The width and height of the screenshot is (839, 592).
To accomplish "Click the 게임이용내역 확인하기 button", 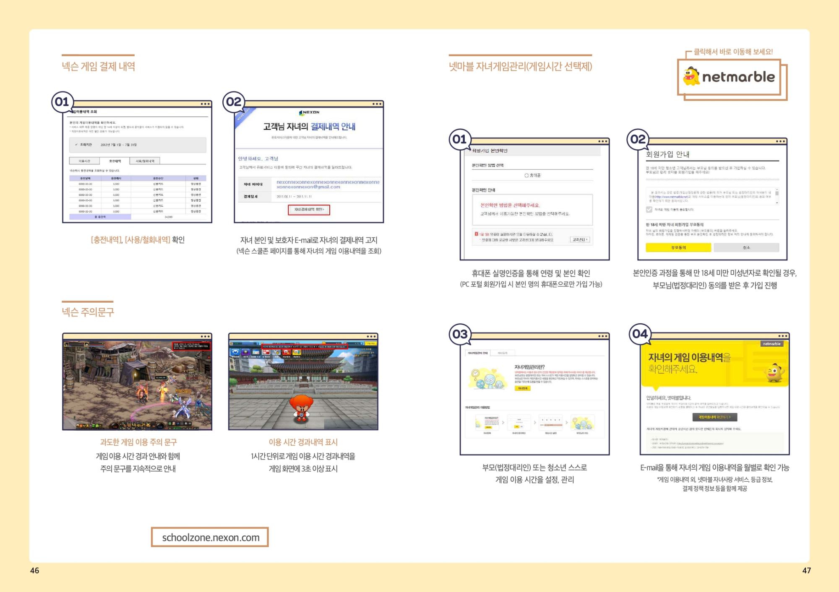I will point(714,417).
